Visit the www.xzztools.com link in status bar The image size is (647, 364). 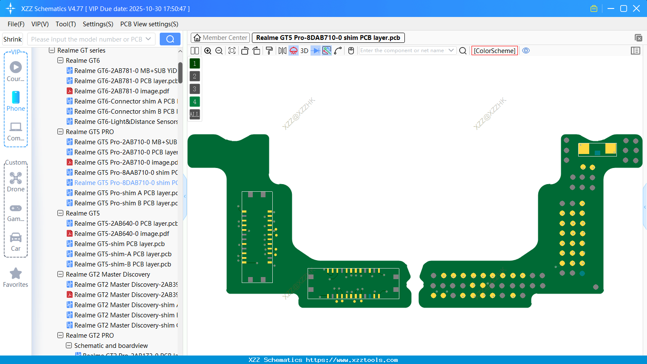click(352, 360)
